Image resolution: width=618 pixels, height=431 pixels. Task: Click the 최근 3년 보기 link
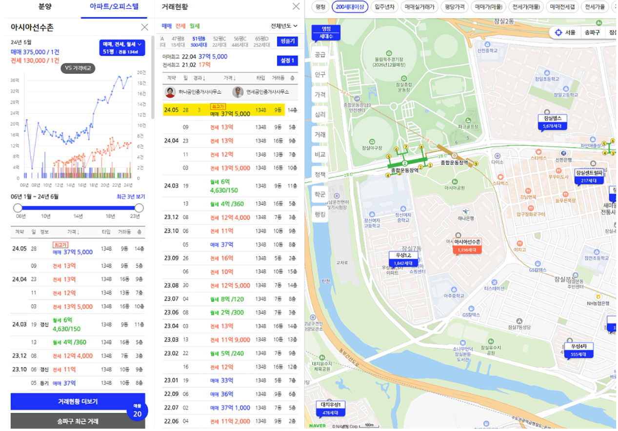click(x=131, y=196)
